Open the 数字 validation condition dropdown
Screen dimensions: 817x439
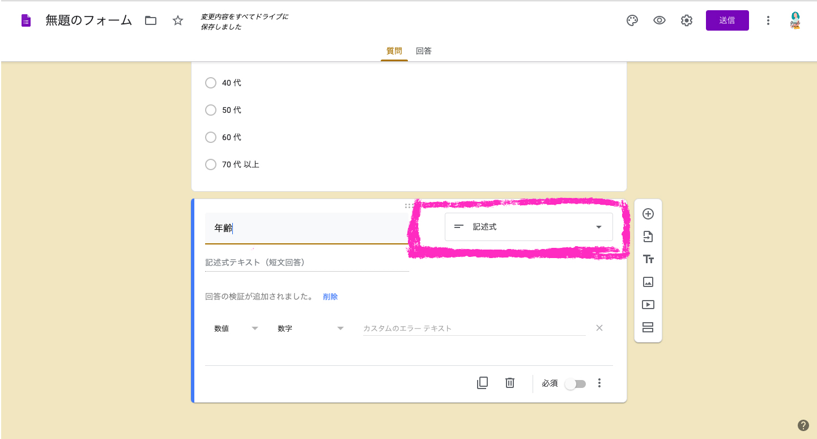tap(310, 328)
